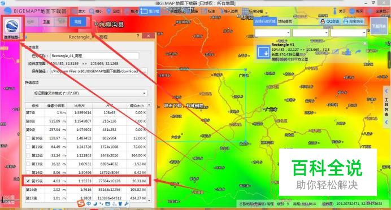This screenshot has height=210, width=391.
Task: Click the lower arrow in 工具列表 side strip
Action: click(386, 122)
